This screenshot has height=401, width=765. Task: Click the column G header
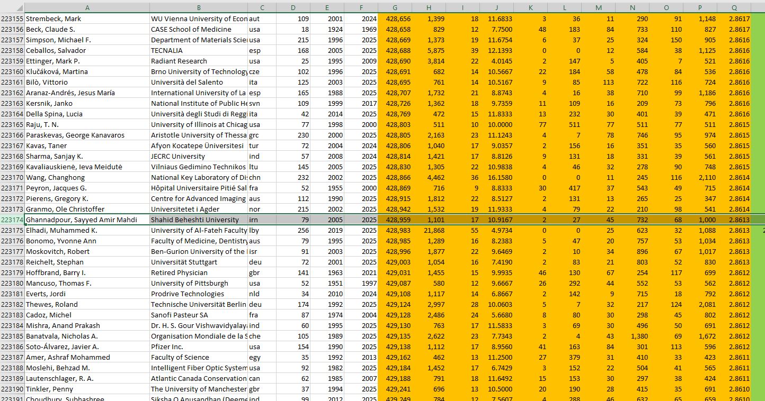point(395,7)
